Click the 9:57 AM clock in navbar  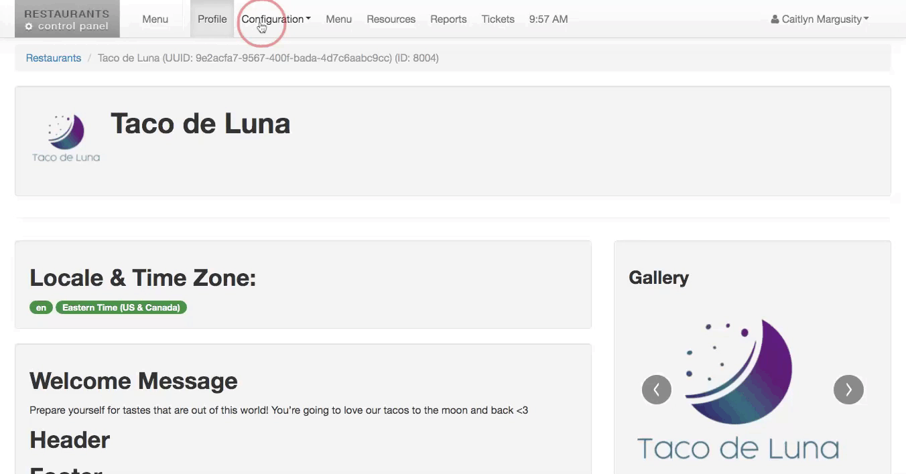pyautogui.click(x=548, y=19)
